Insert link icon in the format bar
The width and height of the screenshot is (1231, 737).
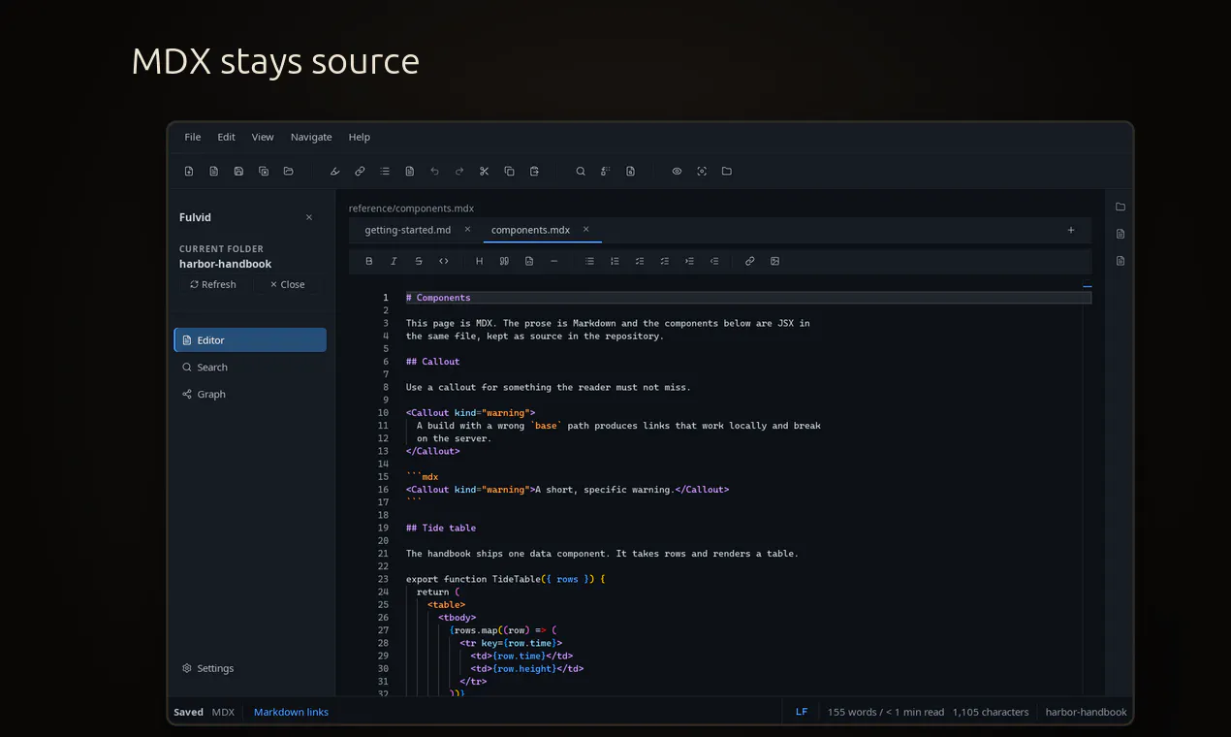(750, 261)
